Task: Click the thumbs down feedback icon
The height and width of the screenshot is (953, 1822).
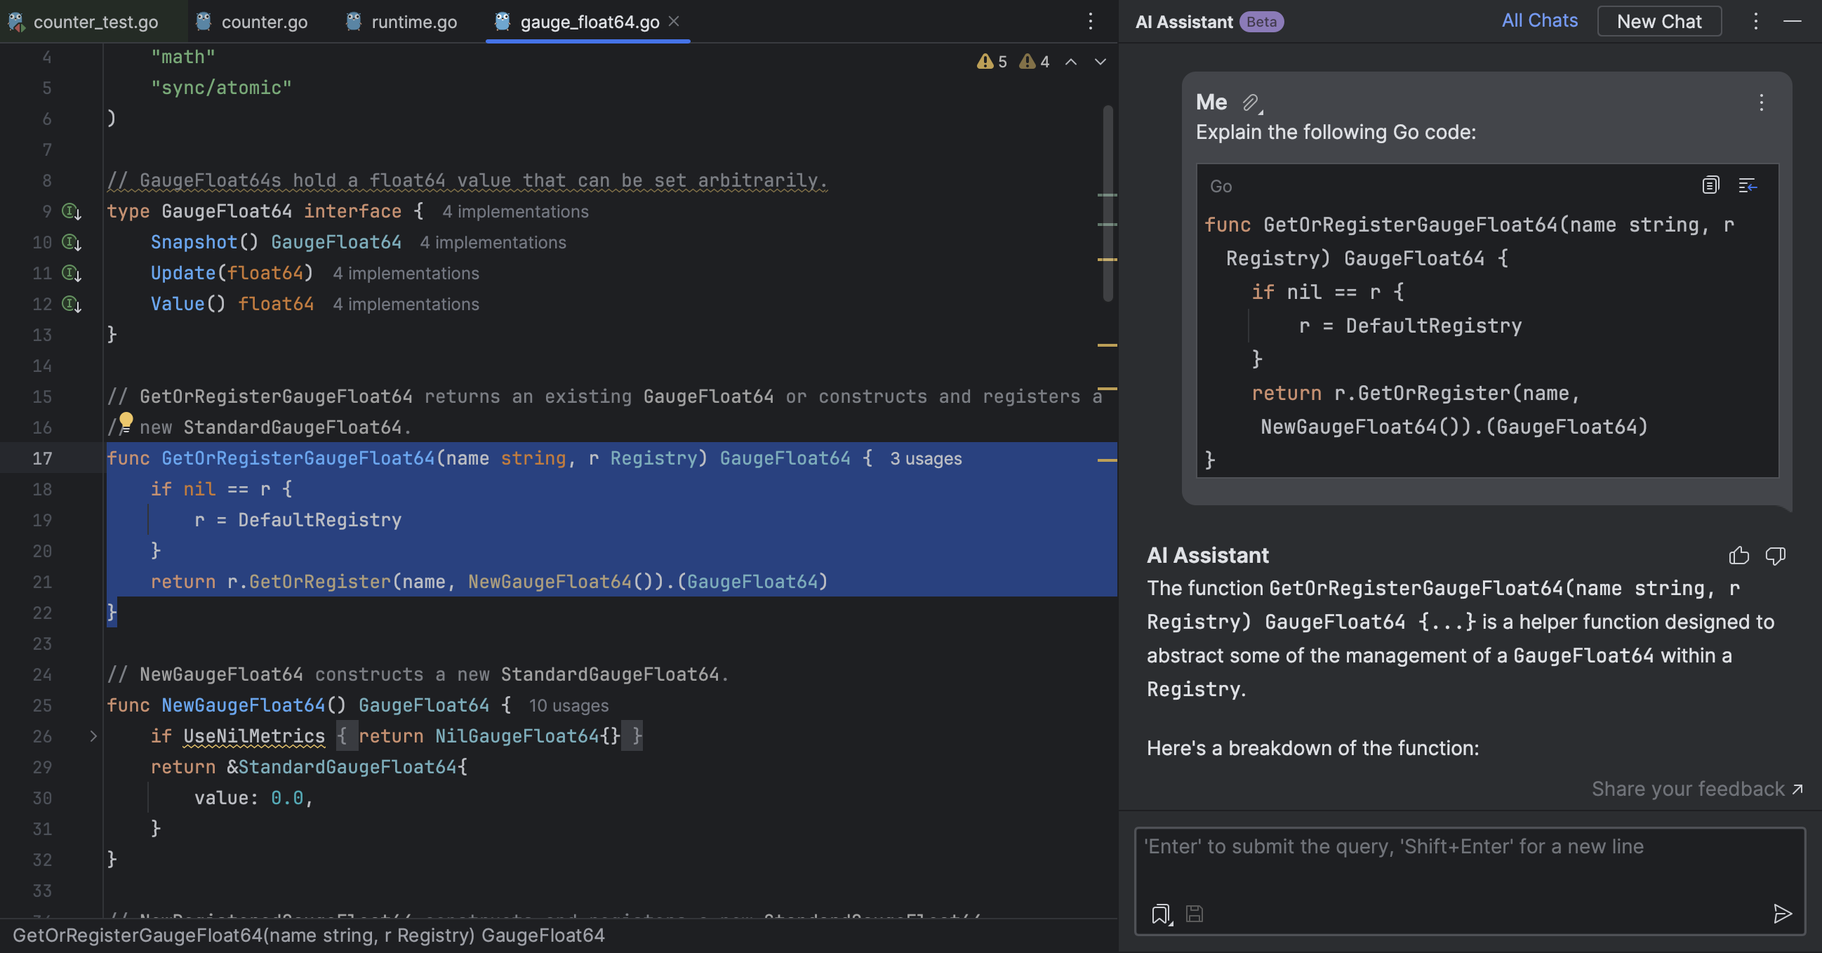Action: pos(1774,556)
